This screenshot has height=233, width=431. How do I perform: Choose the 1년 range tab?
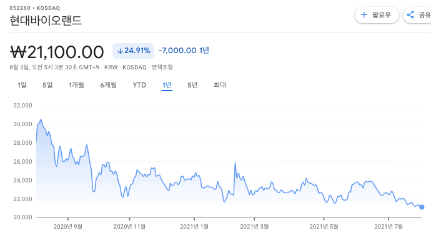coord(167,85)
